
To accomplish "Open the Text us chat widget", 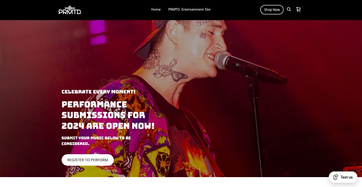I will tap(343, 177).
